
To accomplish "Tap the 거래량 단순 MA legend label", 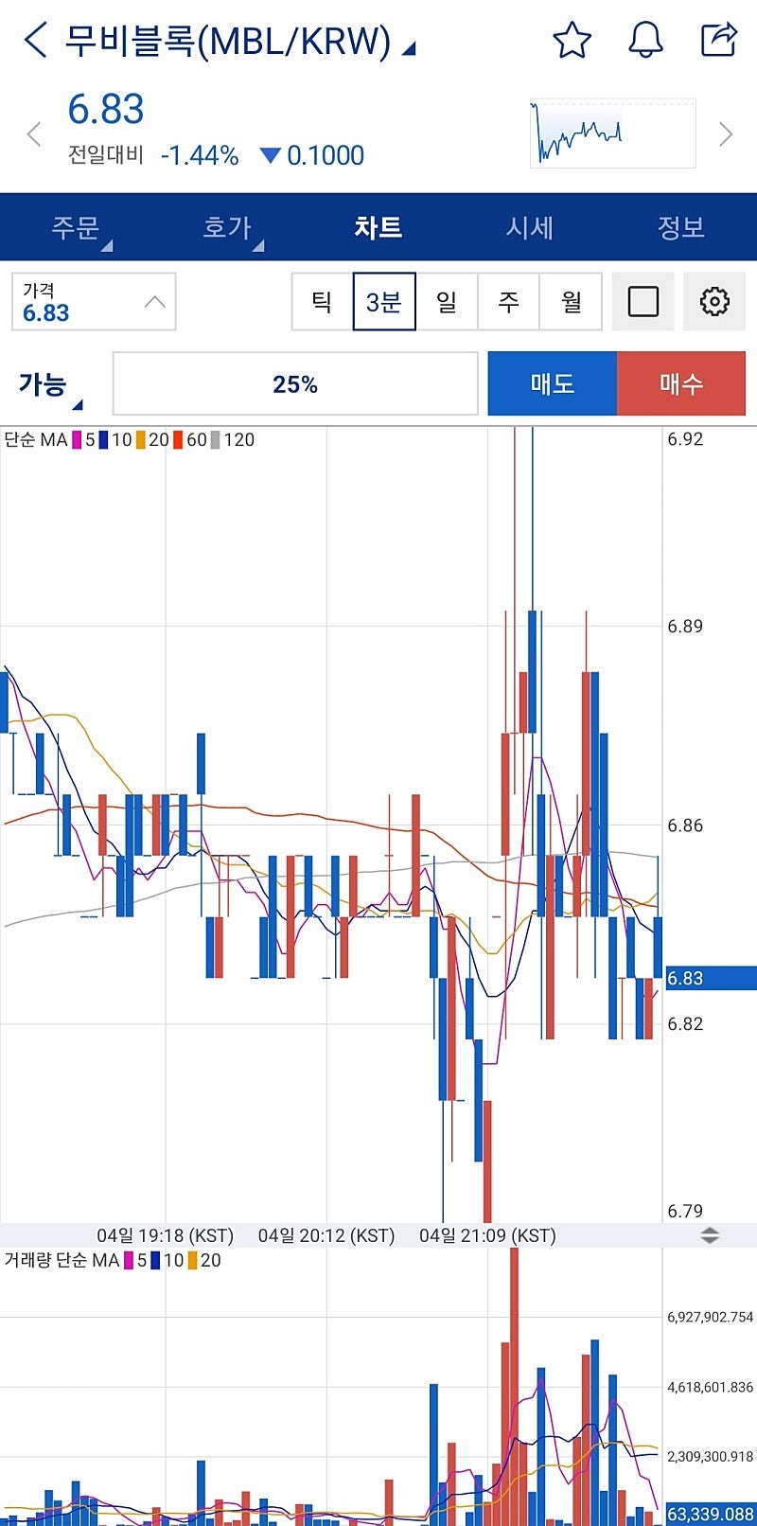I will point(62,1260).
